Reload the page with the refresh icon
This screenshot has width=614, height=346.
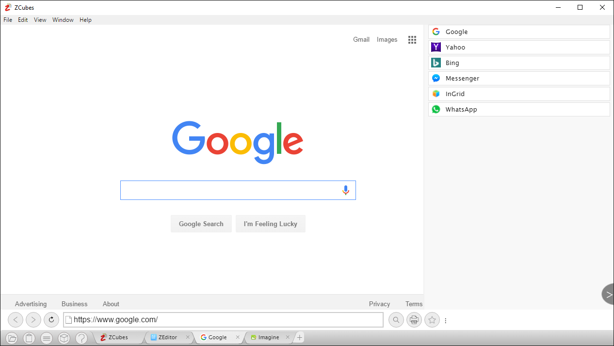51,320
